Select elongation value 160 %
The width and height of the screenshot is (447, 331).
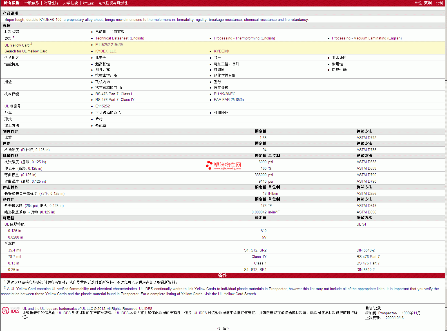tap(266, 168)
